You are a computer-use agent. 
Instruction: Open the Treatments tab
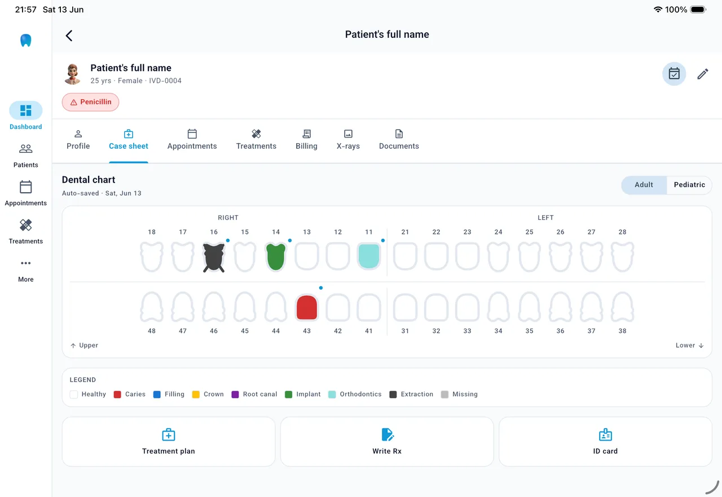(x=256, y=140)
